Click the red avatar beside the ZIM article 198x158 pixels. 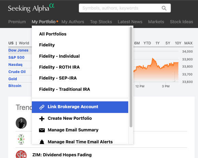point(21,154)
